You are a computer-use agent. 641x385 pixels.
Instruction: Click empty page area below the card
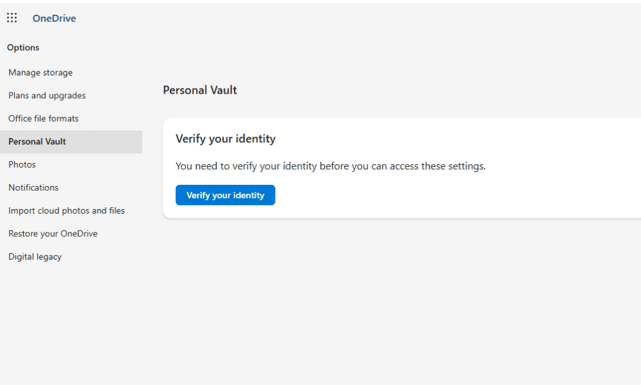click(x=397, y=302)
